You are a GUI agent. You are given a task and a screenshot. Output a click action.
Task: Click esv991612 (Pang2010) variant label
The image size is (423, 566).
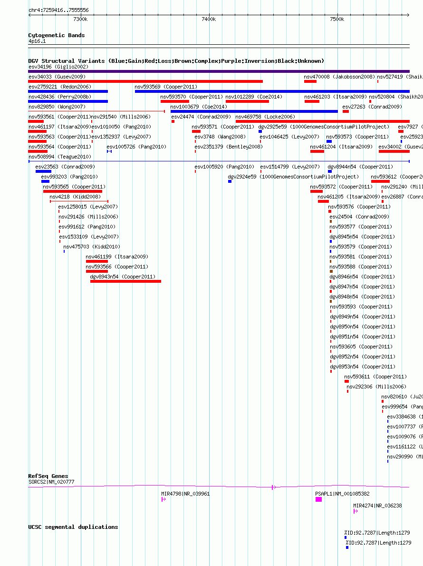click(87, 227)
